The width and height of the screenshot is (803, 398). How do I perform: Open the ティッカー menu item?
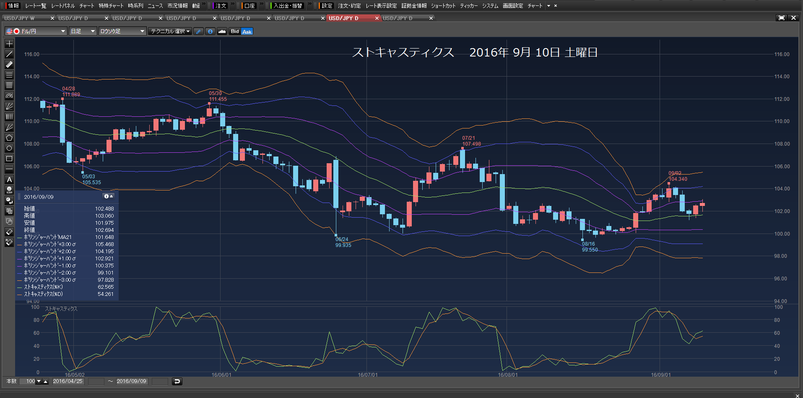point(469,6)
